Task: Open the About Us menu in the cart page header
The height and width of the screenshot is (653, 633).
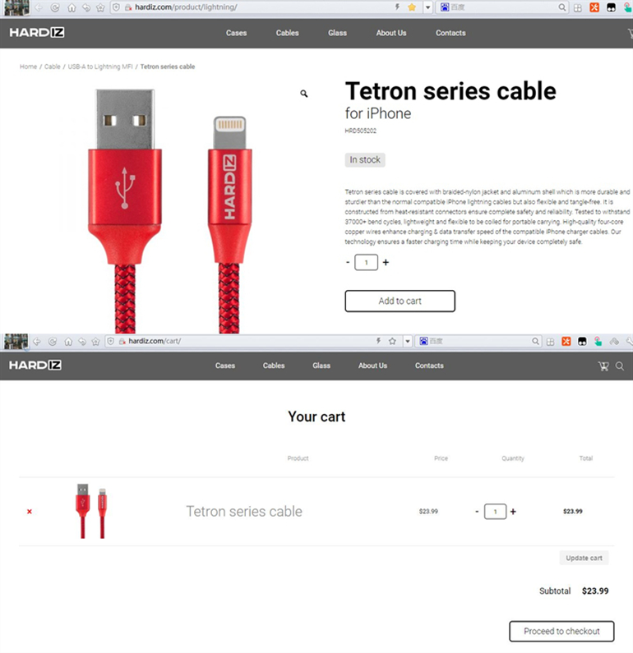Action: click(372, 366)
